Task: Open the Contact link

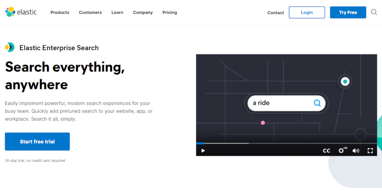Action: tap(276, 12)
